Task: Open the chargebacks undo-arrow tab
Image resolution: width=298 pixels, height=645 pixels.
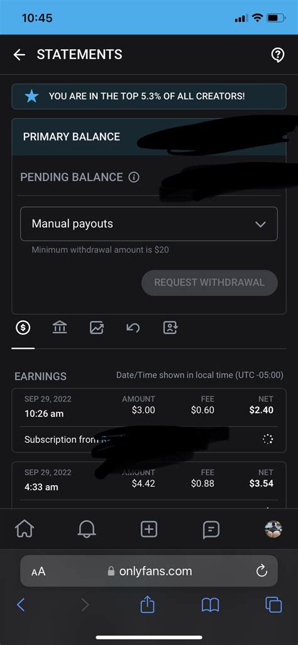Action: (133, 328)
